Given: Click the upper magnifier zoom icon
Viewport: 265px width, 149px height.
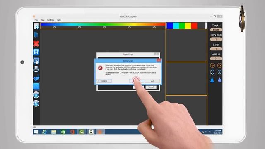Looking at the screenshot, I should (x=36, y=95).
